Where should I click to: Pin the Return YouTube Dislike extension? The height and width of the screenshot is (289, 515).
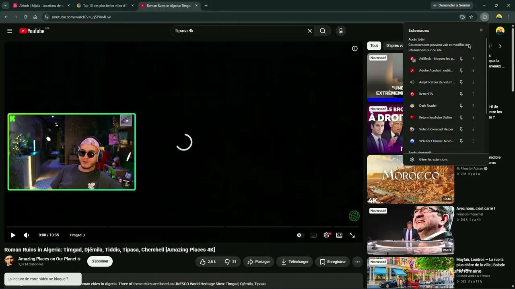461,118
